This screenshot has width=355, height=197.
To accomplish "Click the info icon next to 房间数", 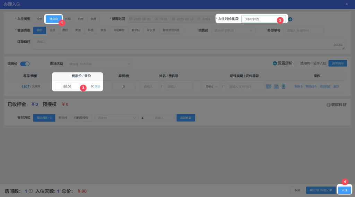I will [31, 191].
